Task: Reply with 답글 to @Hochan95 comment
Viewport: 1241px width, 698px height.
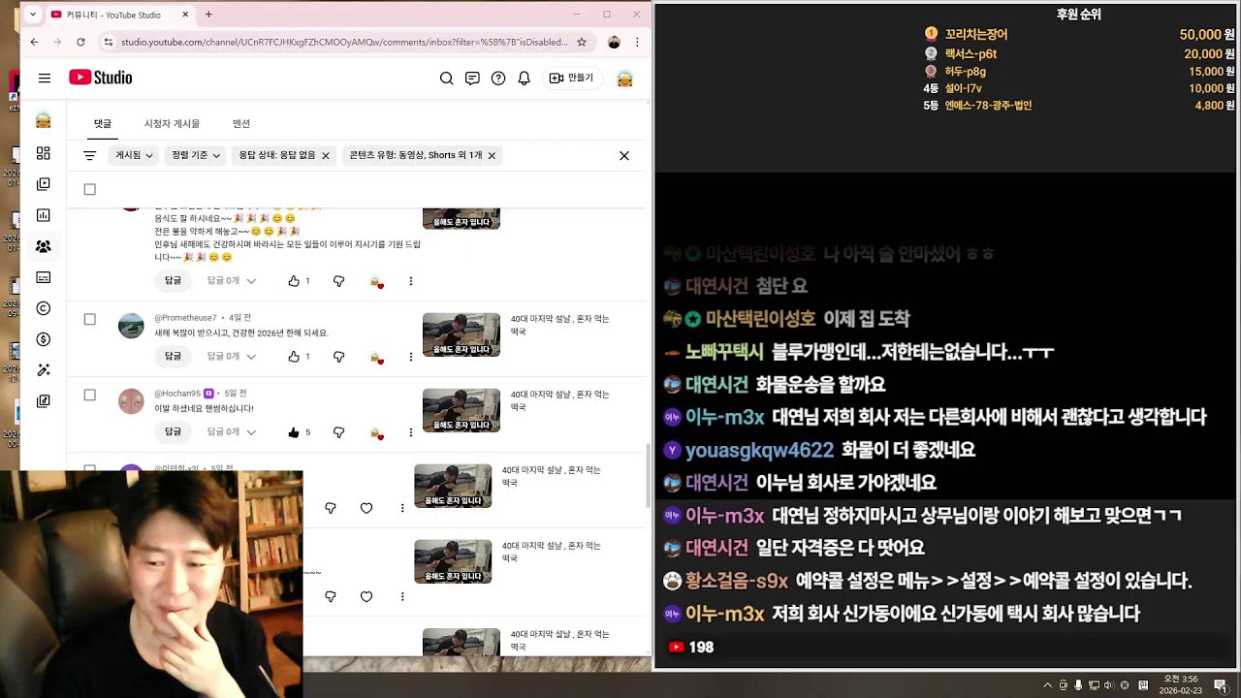Action: point(173,432)
